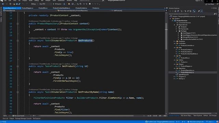
Task: Open the GetProducts() member navigation dropdown
Action: tap(138, 11)
